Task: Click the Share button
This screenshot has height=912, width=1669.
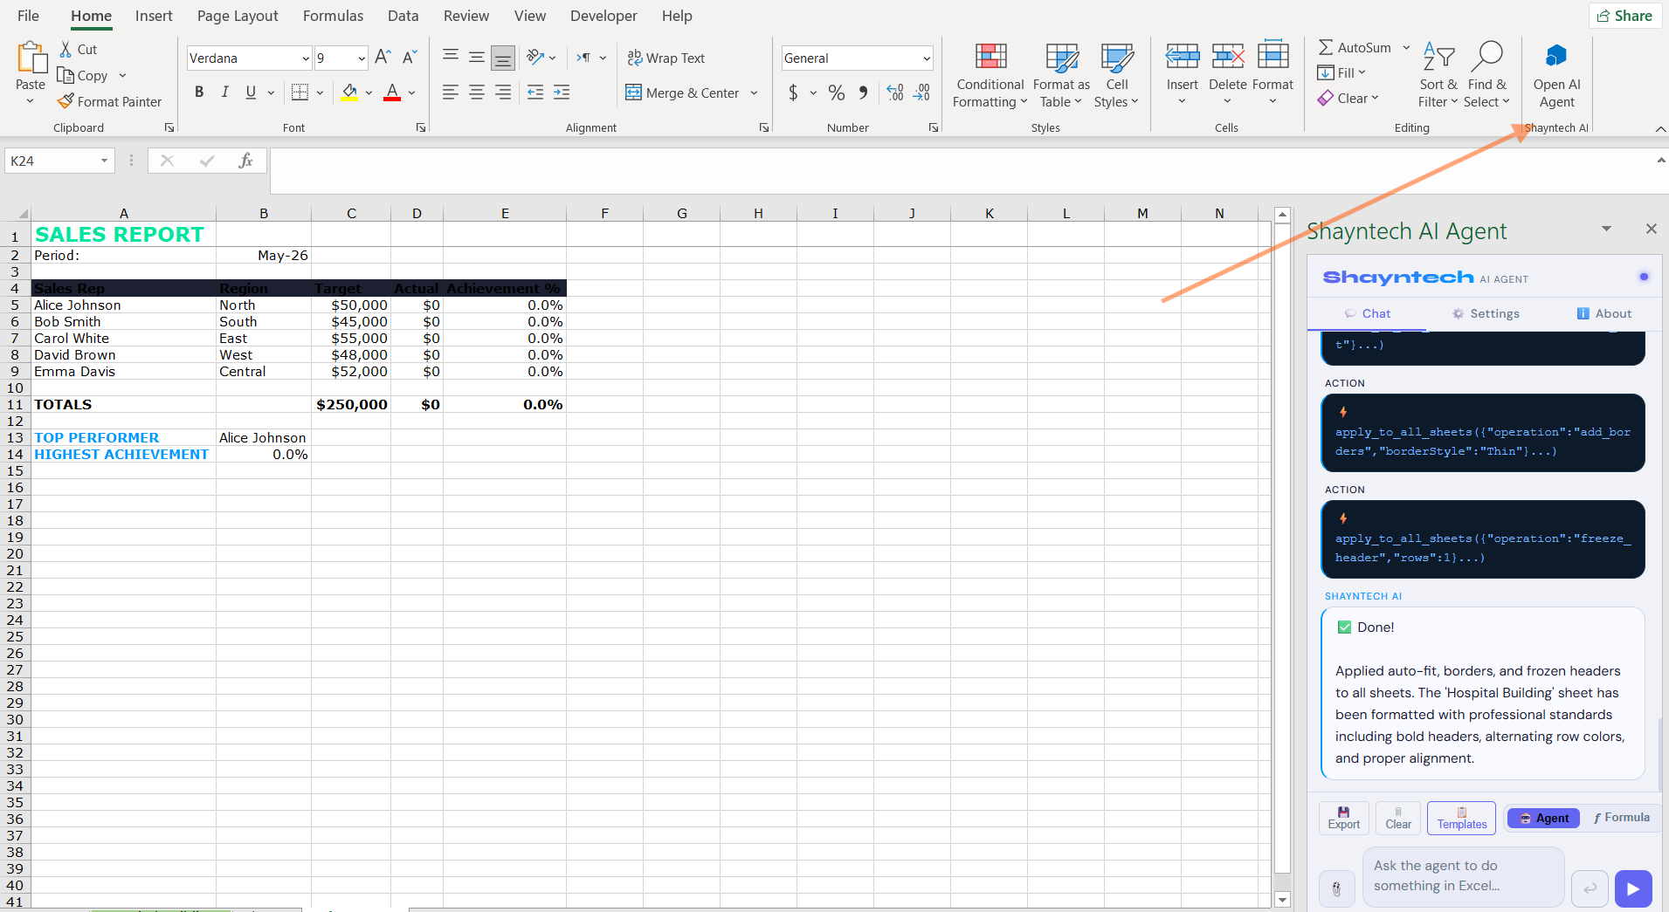Action: pos(1624,16)
